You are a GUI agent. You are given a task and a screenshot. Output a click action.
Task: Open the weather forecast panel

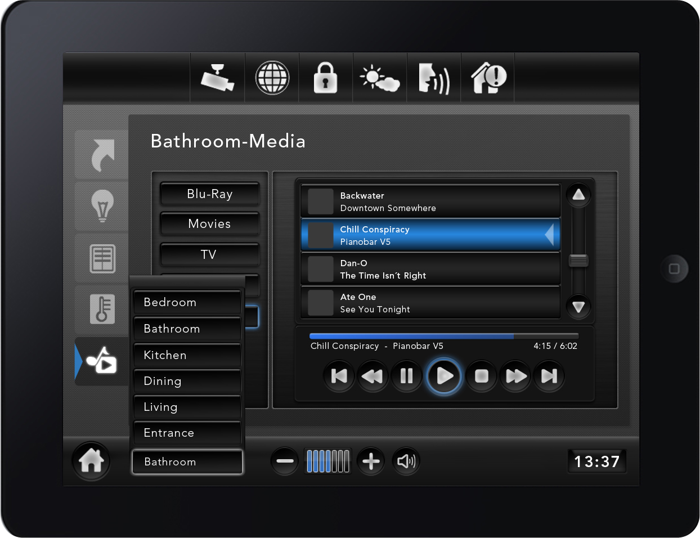pyautogui.click(x=380, y=78)
